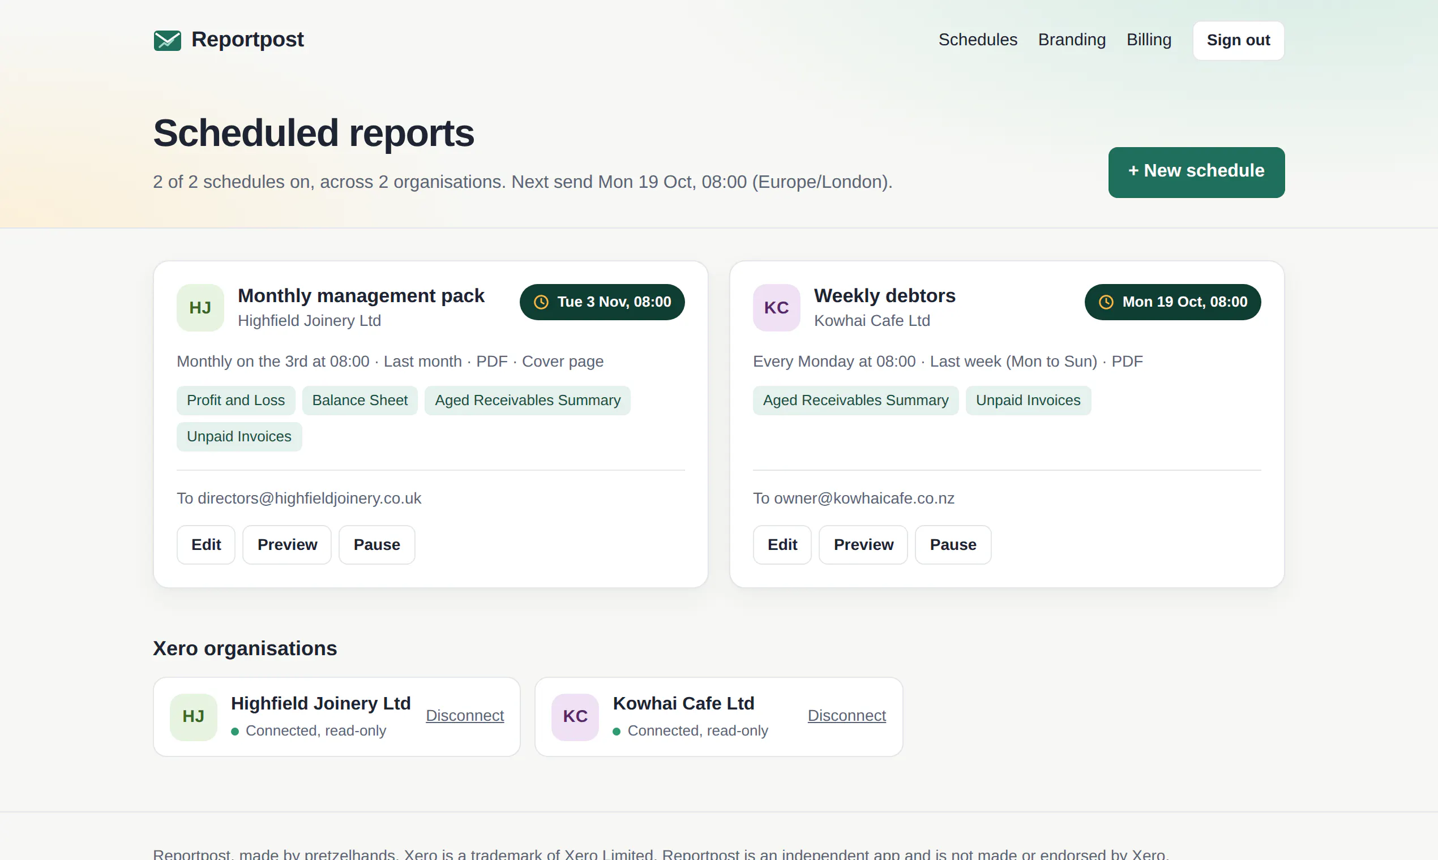The height and width of the screenshot is (860, 1438).
Task: Click the Xero organisations heading
Action: 245,648
